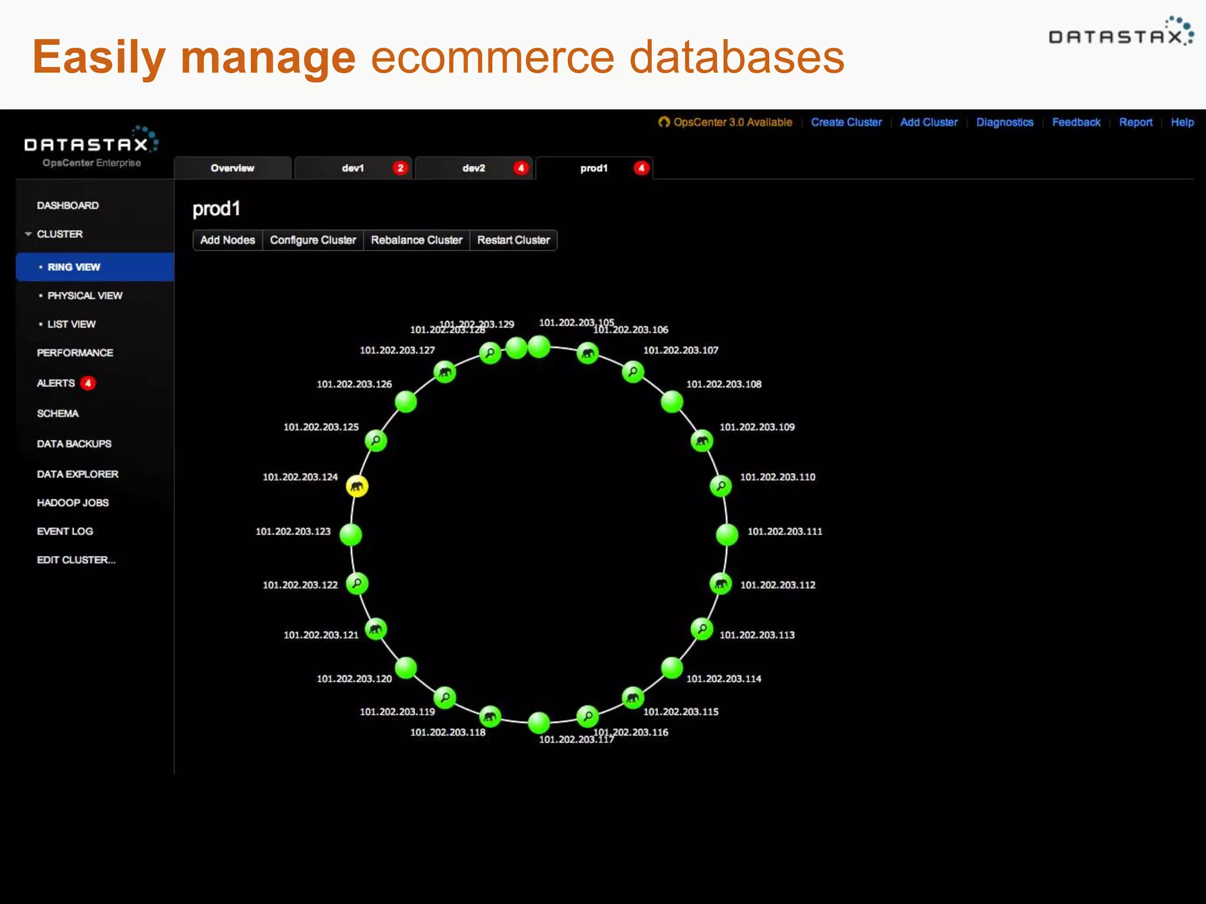Viewport: 1206px width, 904px height.
Task: Open the Diagnostics link
Action: point(1005,122)
